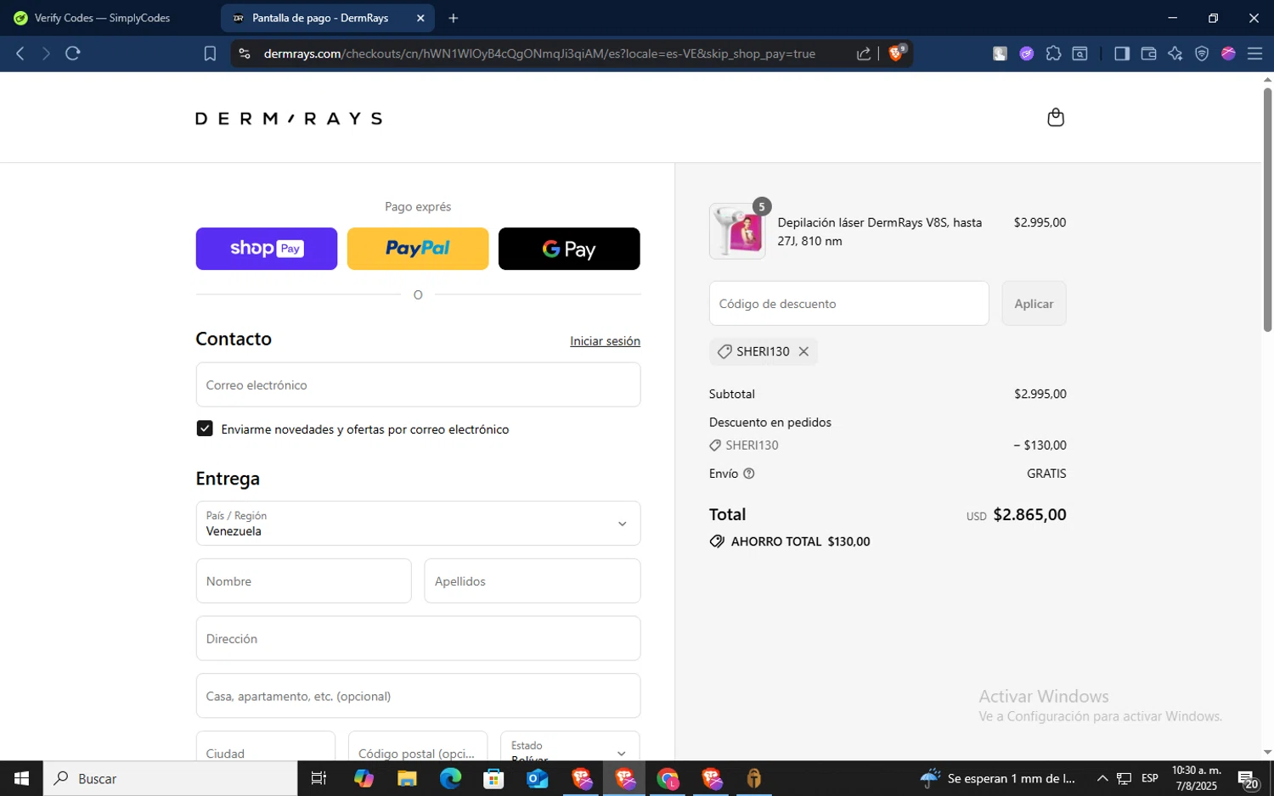View site information icon in address bar
This screenshot has width=1274, height=796.
tap(245, 53)
